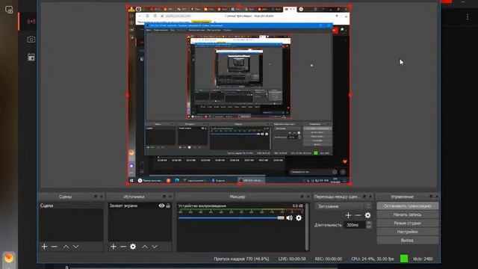Click the Сцены panel title
The image size is (478, 269).
click(65, 197)
